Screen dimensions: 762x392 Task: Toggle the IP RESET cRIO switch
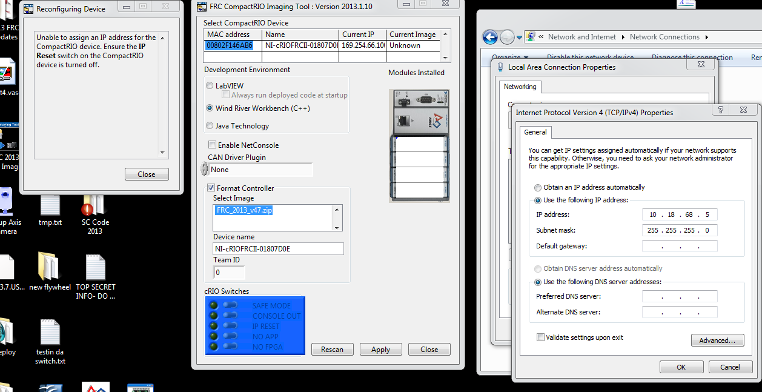tap(230, 326)
